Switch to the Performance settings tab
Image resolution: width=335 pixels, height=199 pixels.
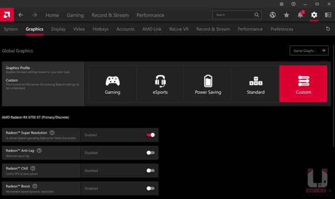pos(250,29)
